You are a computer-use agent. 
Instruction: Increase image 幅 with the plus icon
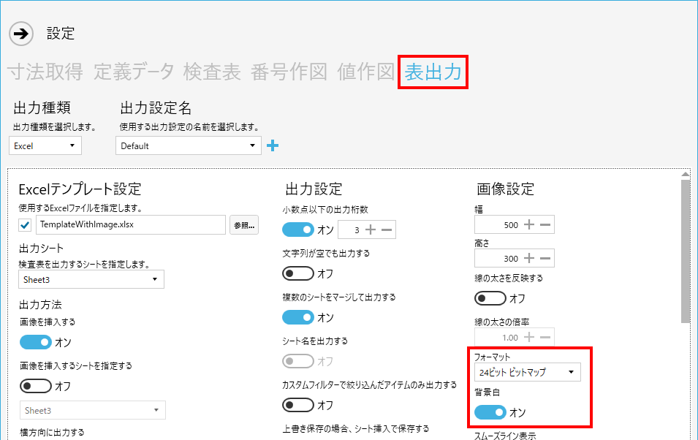[530, 224]
